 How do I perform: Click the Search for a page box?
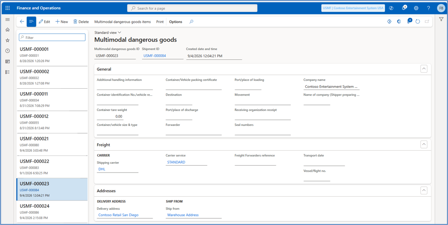click(192, 8)
